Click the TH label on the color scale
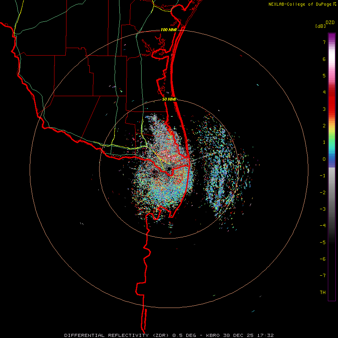338x338 pixels. coord(323,293)
